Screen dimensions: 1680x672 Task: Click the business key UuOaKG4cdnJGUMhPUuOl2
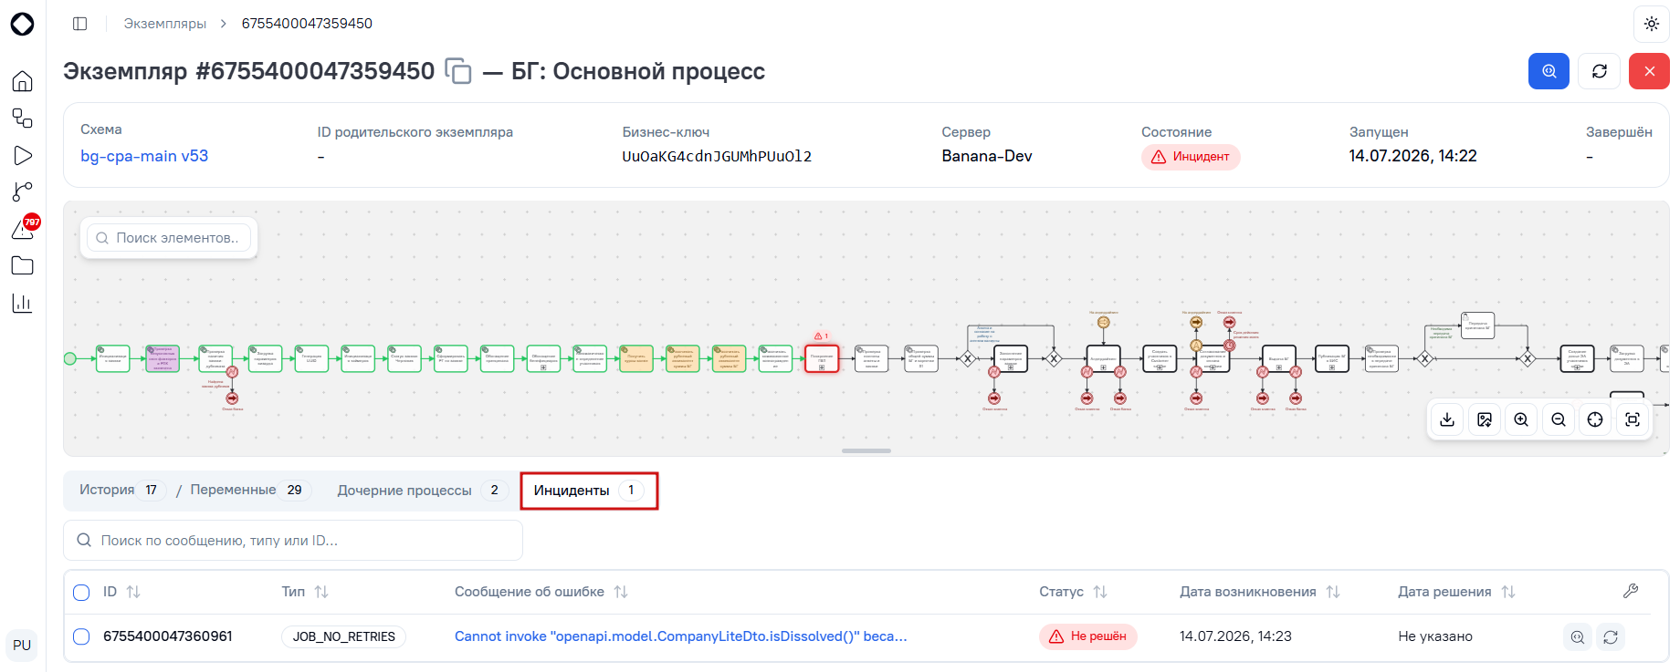(717, 156)
